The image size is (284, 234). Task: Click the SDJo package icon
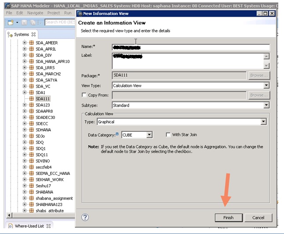(32, 136)
